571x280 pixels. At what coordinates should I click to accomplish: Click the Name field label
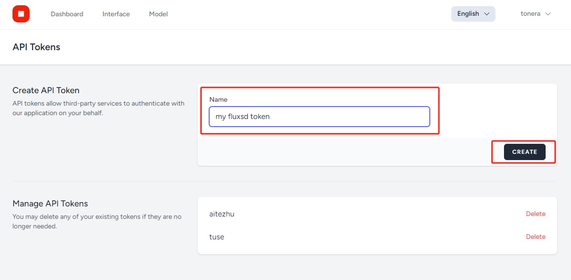tap(219, 99)
